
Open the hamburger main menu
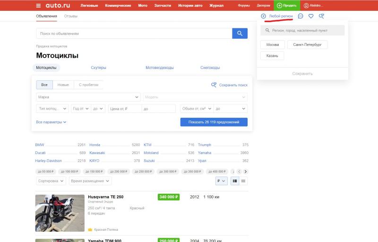[38, 5]
